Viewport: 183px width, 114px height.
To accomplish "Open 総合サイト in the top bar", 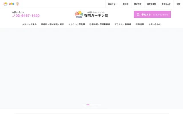I will [x=113, y=4].
